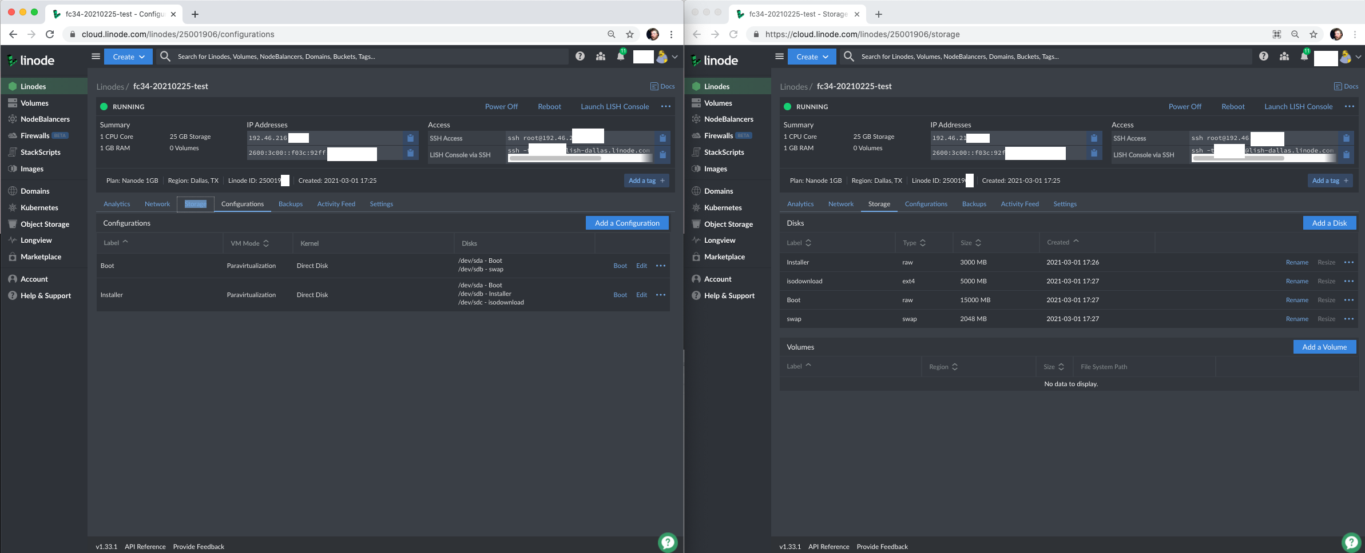Open actions menu for Installer configuration
1365x553 pixels.
tap(661, 295)
